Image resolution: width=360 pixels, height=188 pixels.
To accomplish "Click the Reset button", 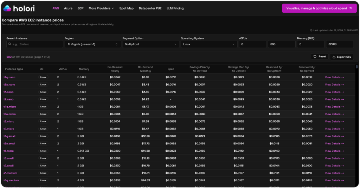I will (320, 57).
